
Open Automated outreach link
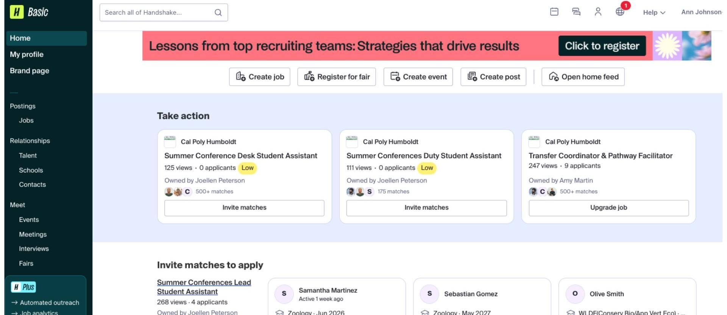coord(45,303)
